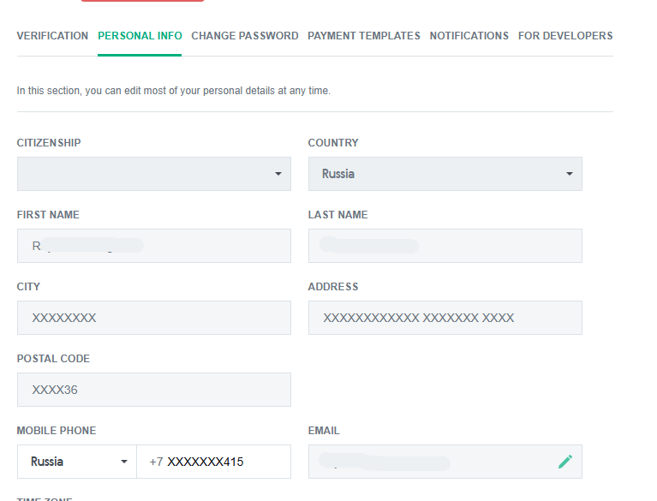This screenshot has width=657, height=501.
Task: Focus the Last Name input field
Action: (445, 246)
